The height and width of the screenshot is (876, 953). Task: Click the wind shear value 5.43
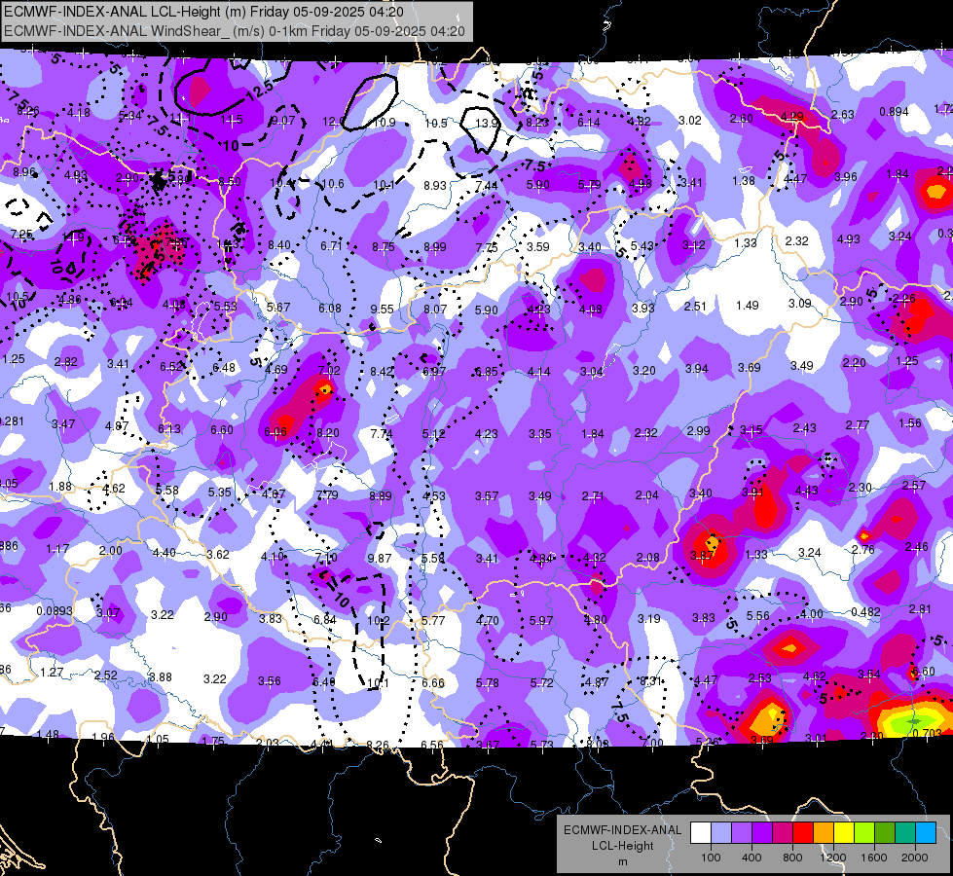click(x=641, y=245)
